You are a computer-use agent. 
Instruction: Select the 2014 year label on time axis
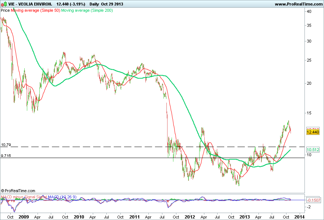coord(299,217)
